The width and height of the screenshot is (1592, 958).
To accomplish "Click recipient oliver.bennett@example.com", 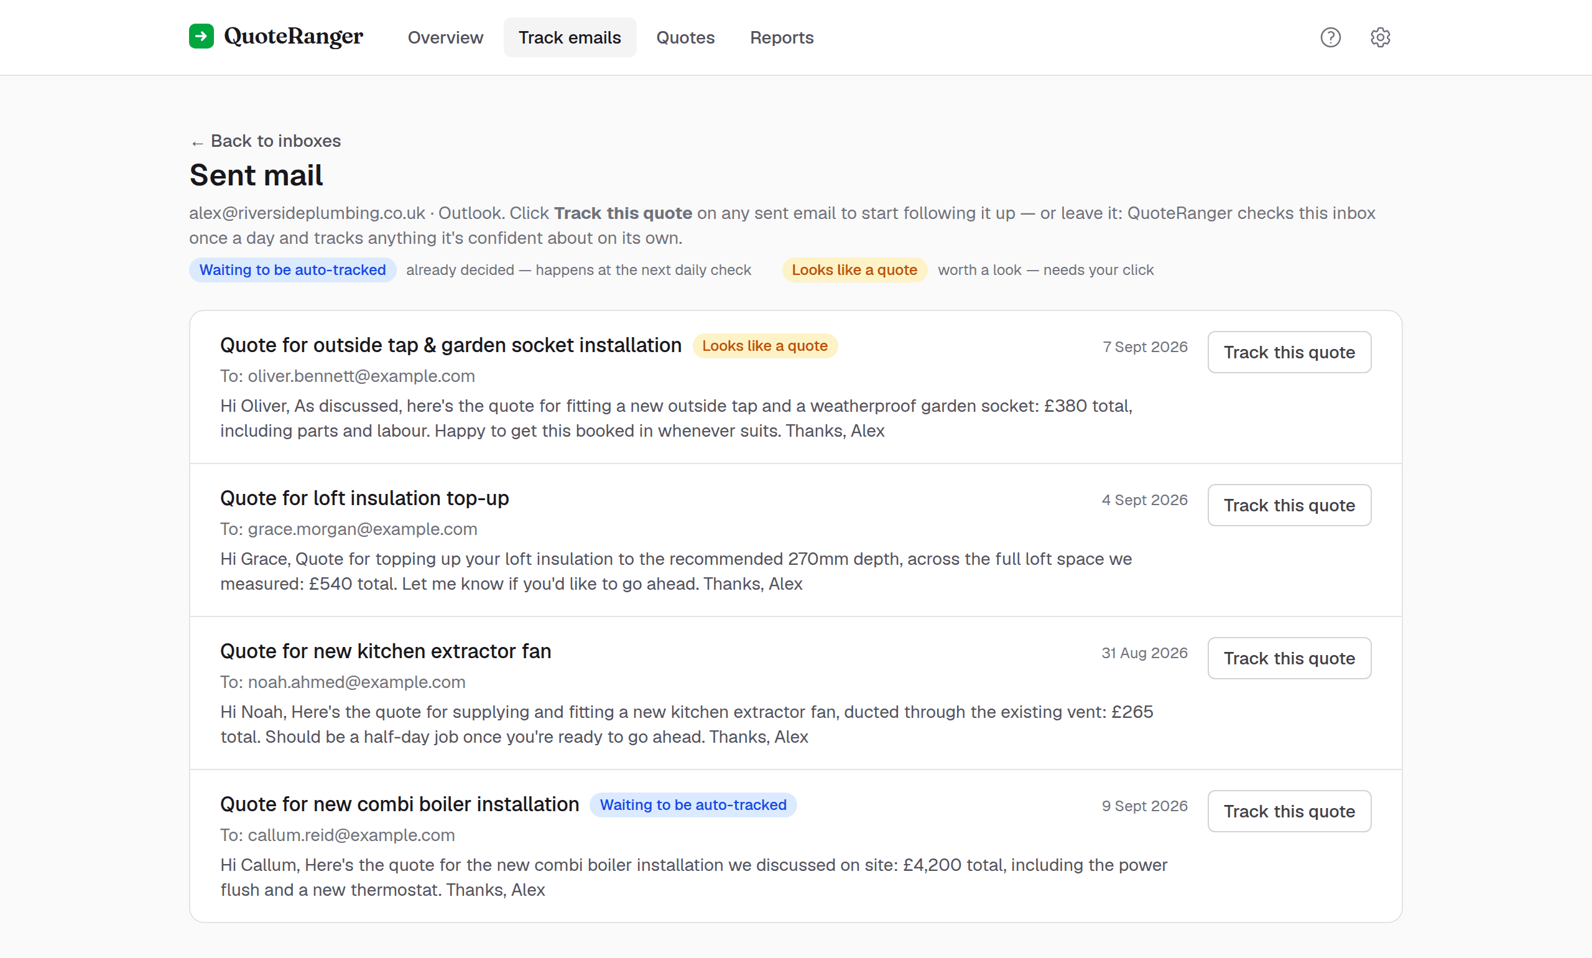I will click(x=361, y=376).
